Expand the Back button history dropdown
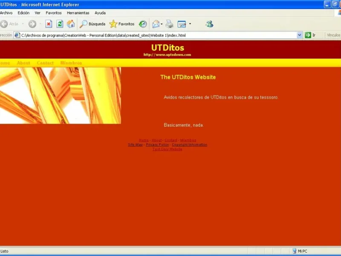The width and height of the screenshot is (341, 256). (23, 24)
